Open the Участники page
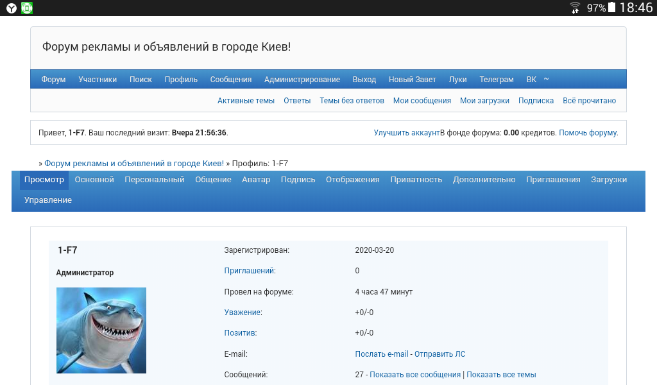657x385 pixels. (98, 80)
